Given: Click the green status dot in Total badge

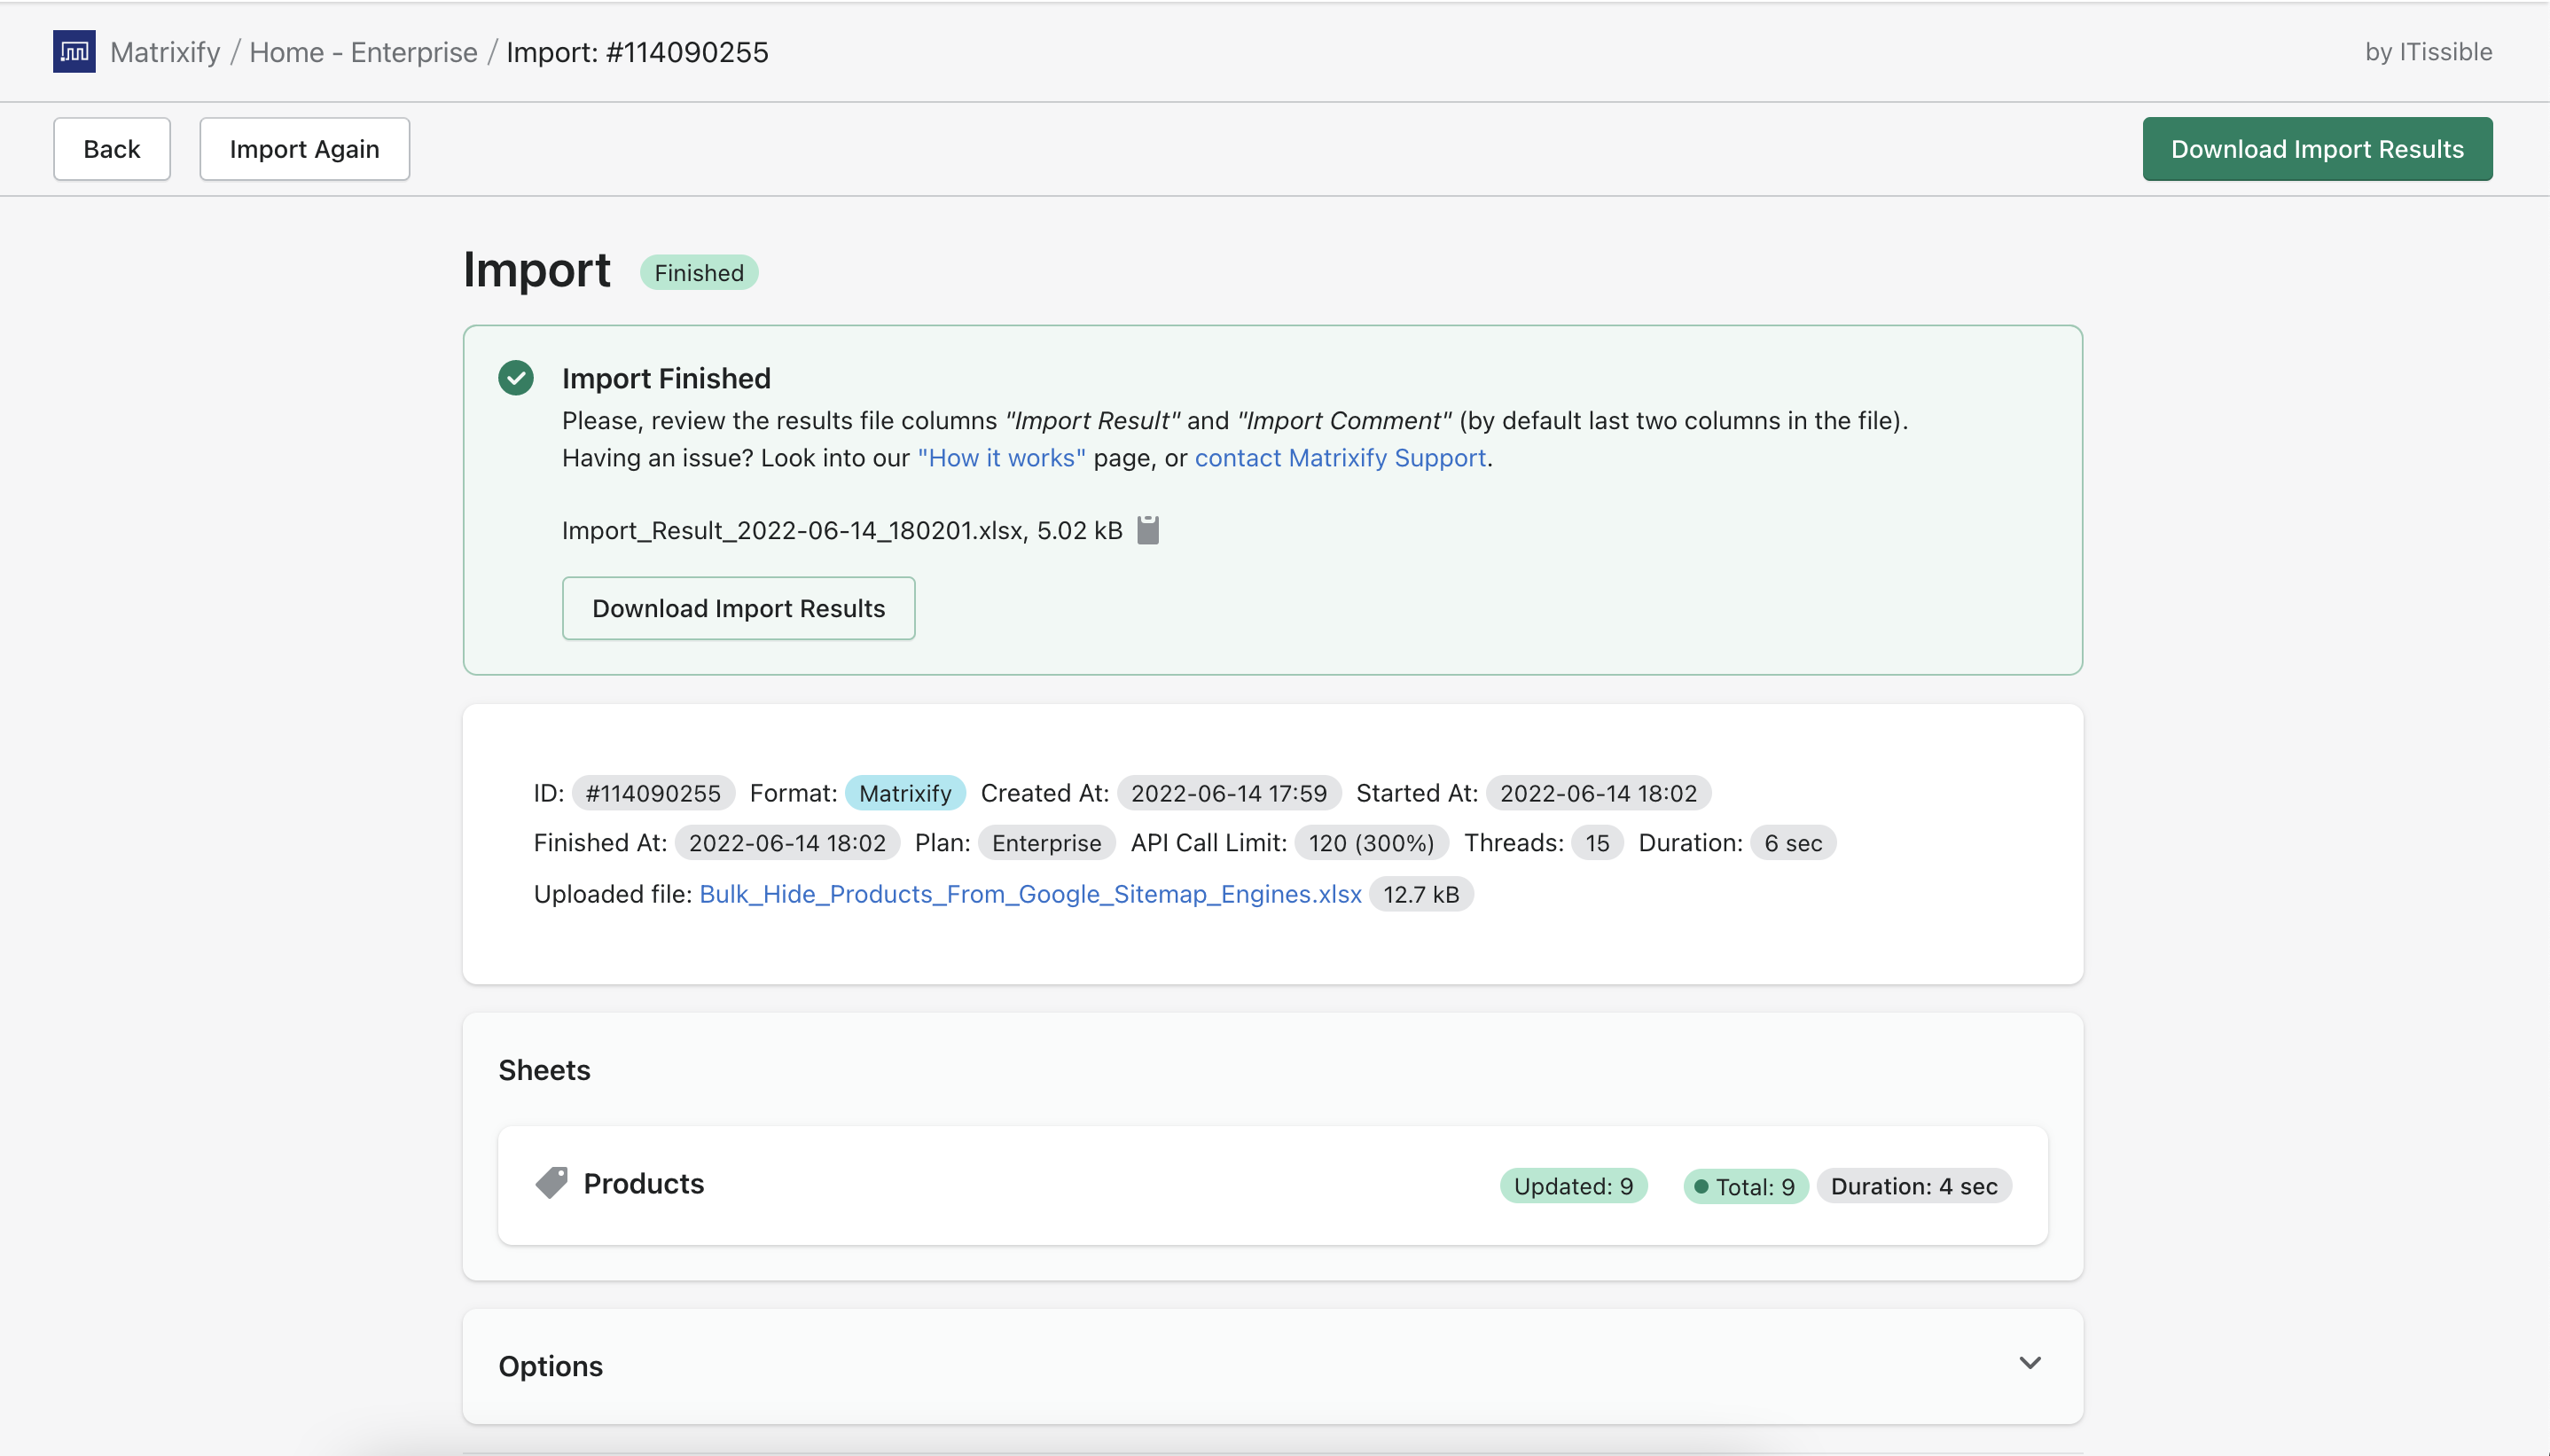Looking at the screenshot, I should (x=1701, y=1186).
